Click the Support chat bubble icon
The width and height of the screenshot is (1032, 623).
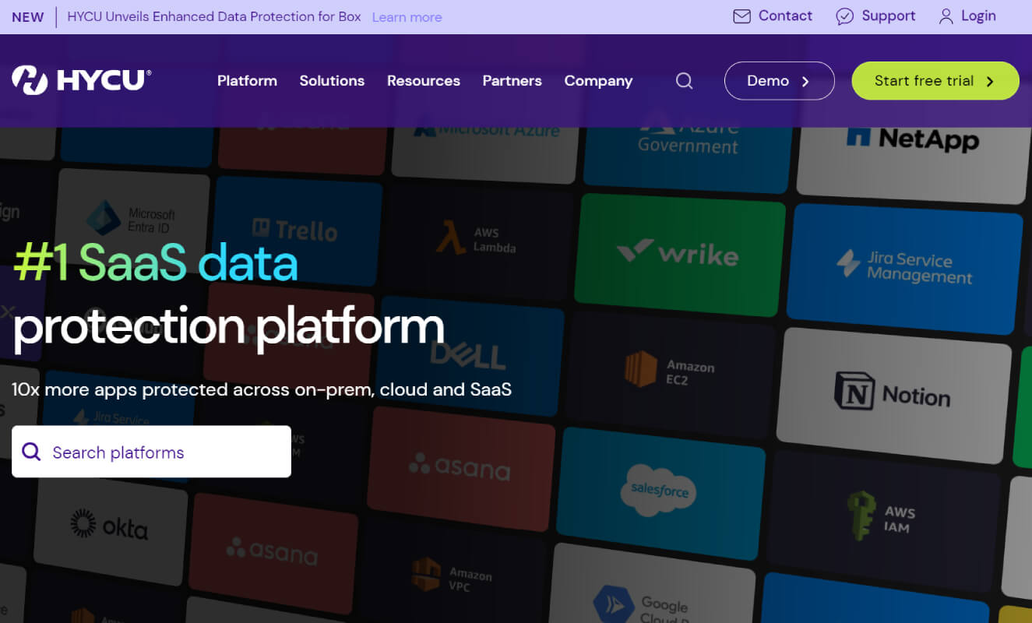point(844,16)
